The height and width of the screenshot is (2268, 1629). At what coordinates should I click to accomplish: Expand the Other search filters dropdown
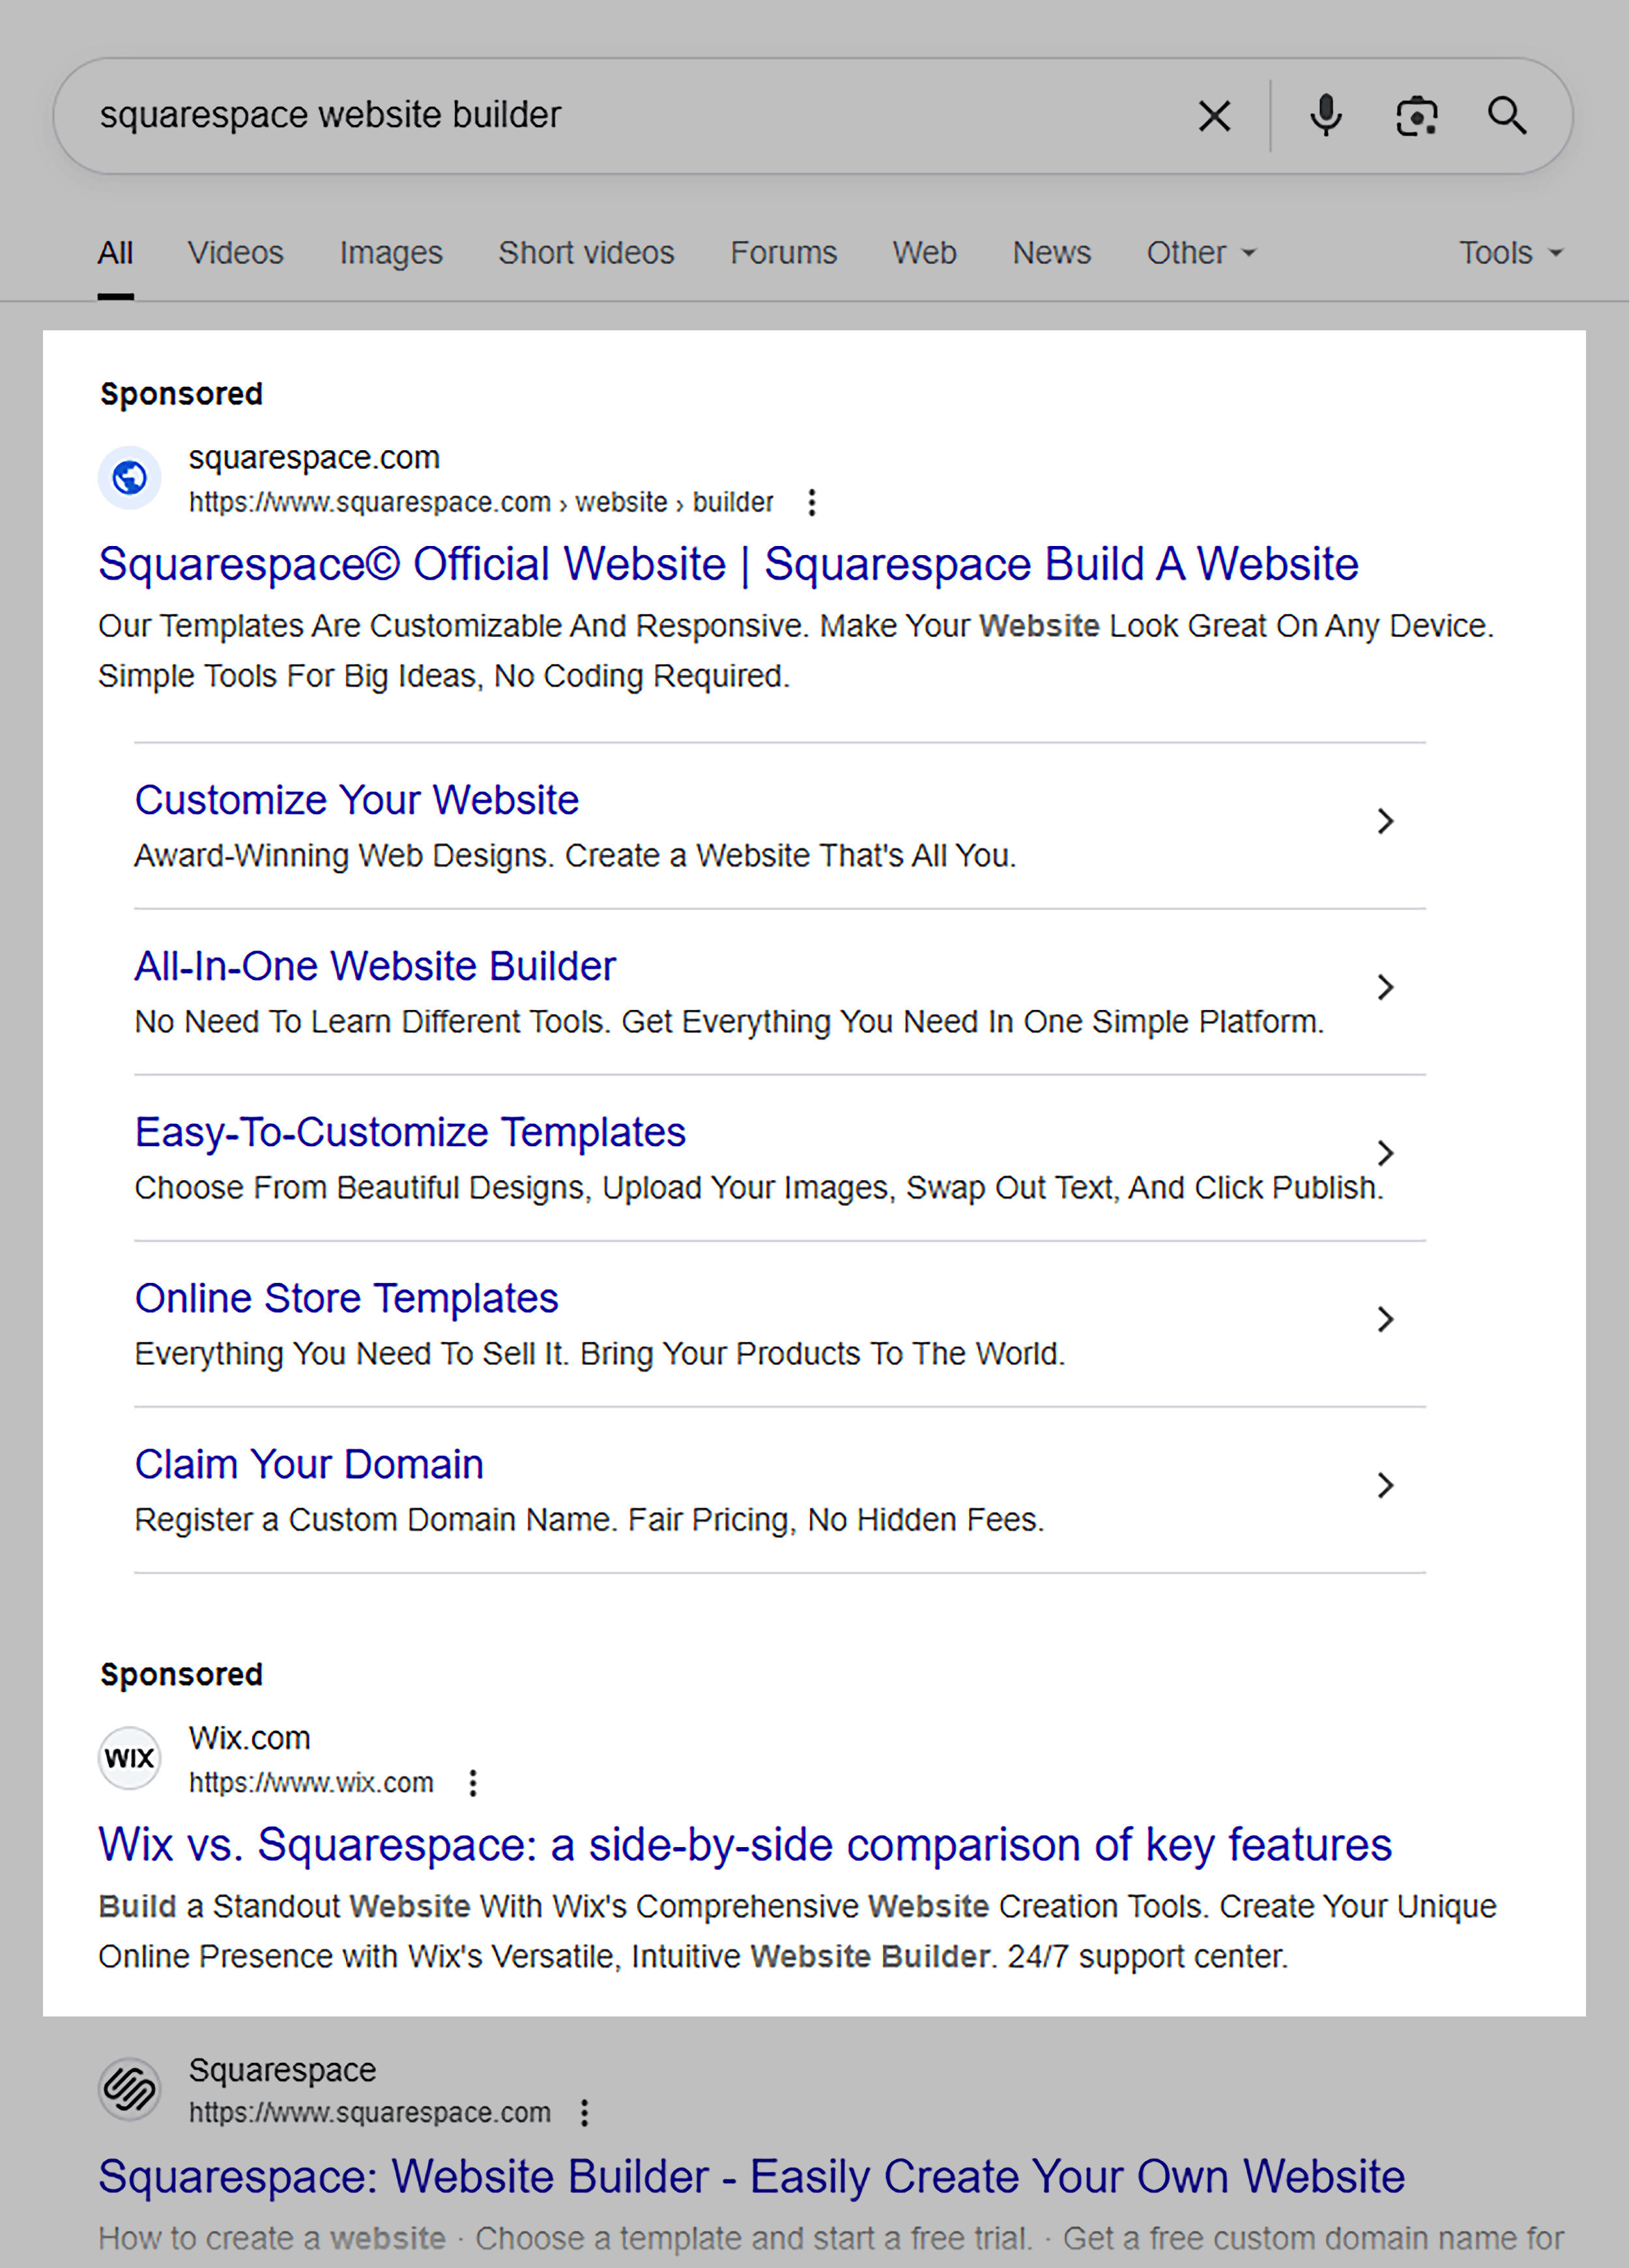point(1200,253)
